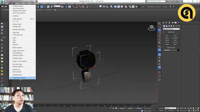Click the Box primitive button
This screenshot has width=200, height=112.
pos(167,36)
